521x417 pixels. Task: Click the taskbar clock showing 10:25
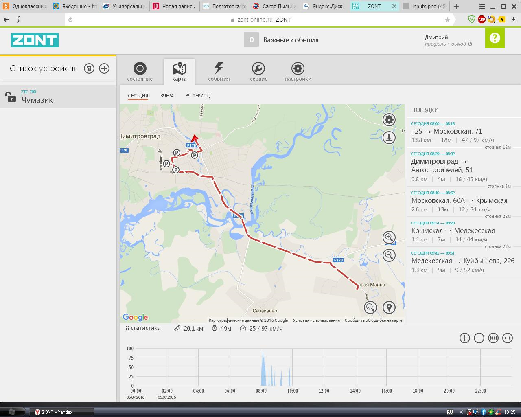point(510,412)
